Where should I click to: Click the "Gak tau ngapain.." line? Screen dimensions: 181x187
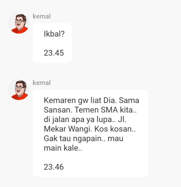(75, 139)
